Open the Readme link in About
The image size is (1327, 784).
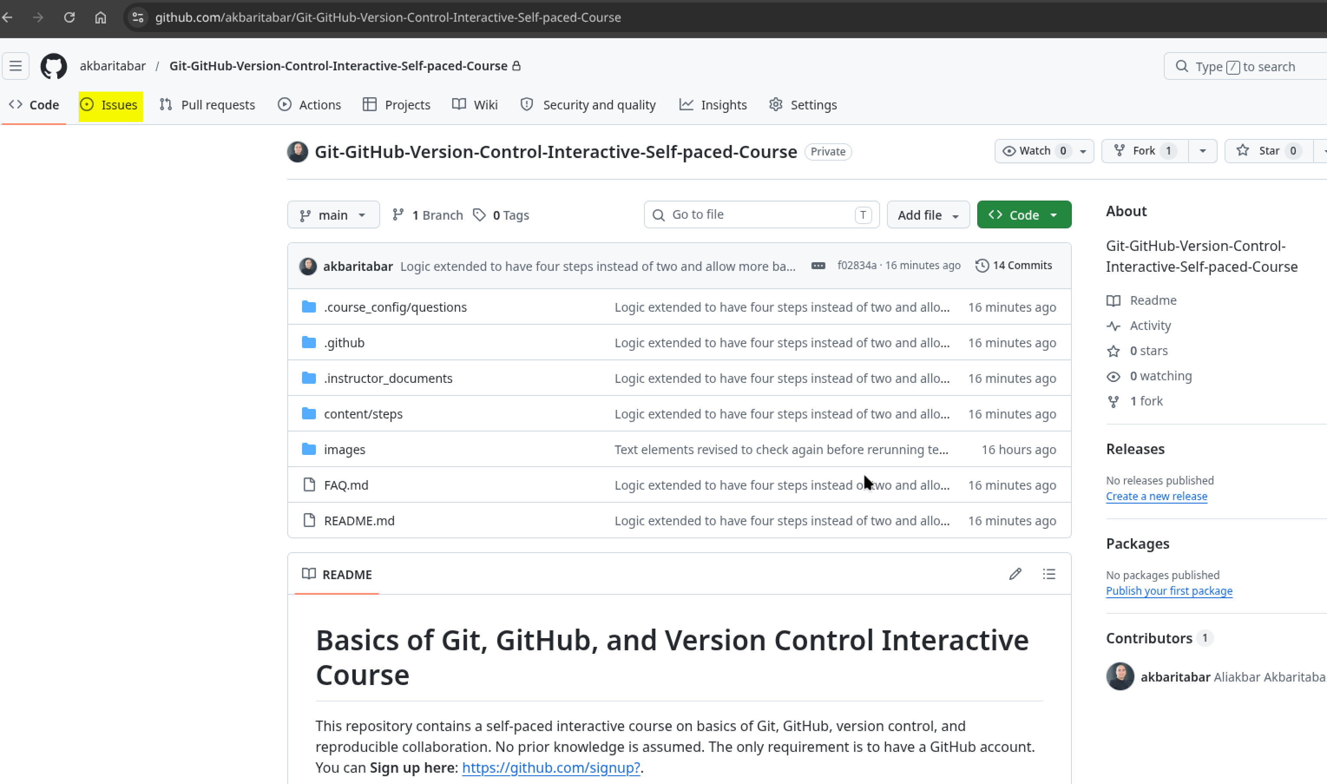click(1142, 300)
